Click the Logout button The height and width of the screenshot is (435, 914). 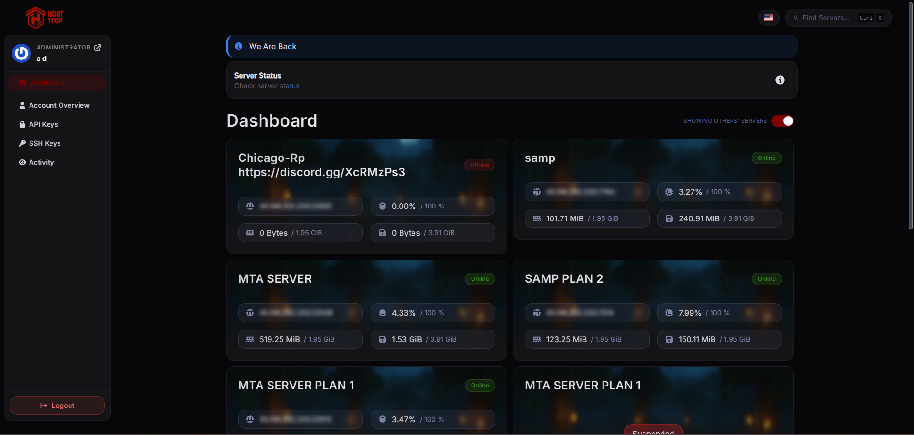(57, 405)
